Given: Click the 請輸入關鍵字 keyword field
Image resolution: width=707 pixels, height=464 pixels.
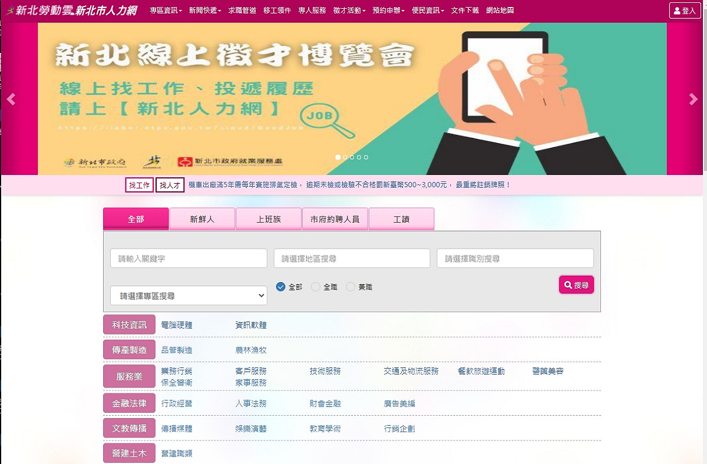Looking at the screenshot, I should click(x=189, y=258).
